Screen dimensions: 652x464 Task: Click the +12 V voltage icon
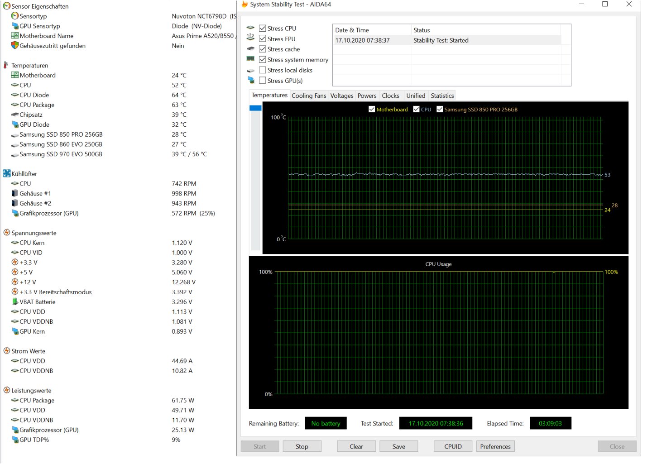tap(15, 282)
